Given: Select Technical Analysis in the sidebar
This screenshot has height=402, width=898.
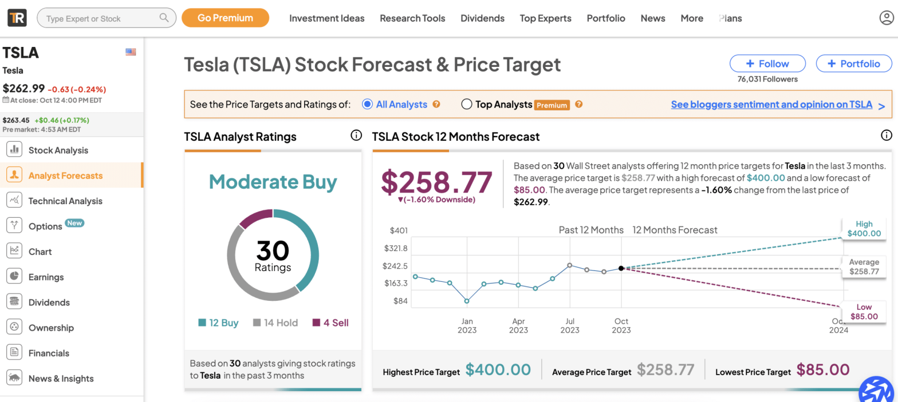Looking at the screenshot, I should (65, 200).
